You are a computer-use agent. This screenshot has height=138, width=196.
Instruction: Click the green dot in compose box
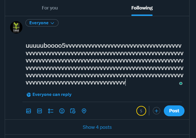pos(181,83)
